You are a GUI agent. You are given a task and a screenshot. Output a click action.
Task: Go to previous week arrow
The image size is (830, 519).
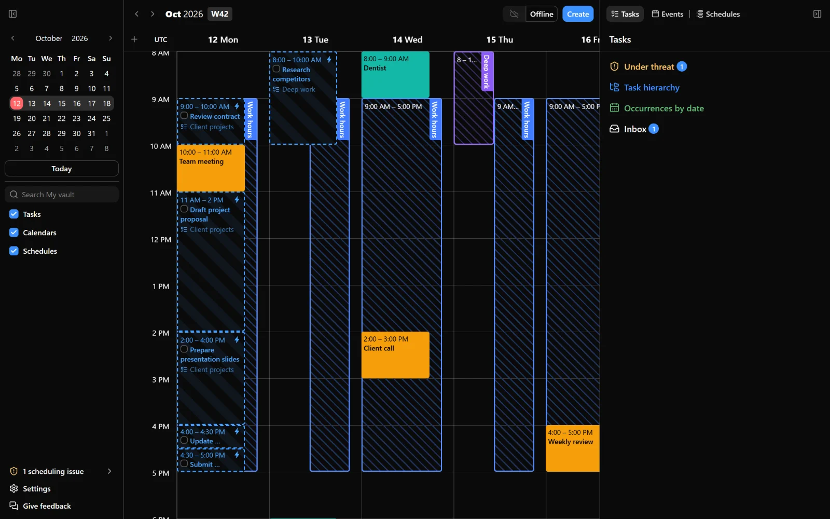coord(137,14)
